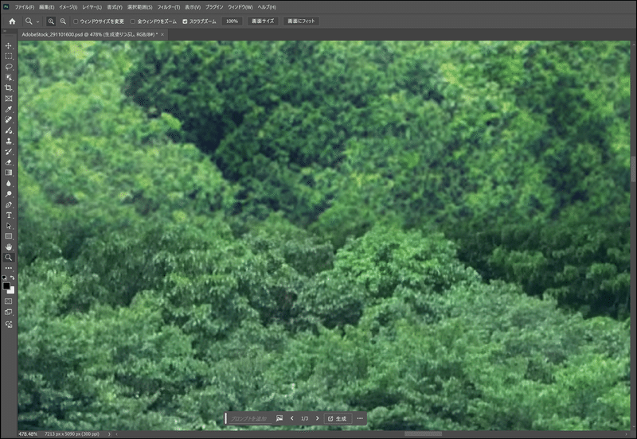
Task: Open the ウィンドウ menu
Action: (240, 7)
